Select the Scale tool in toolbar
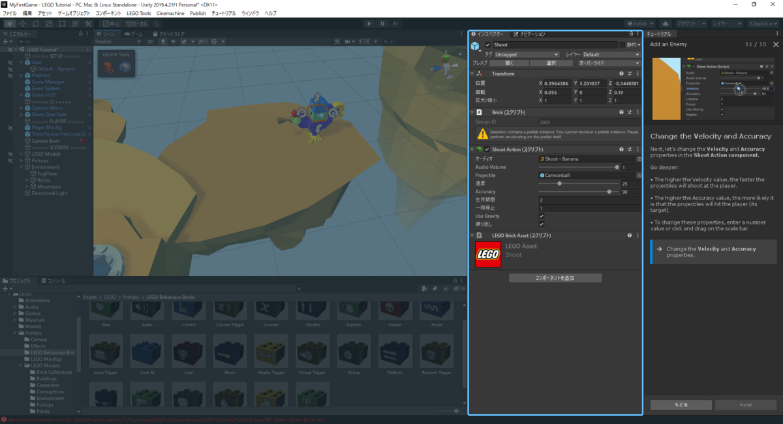This screenshot has height=424, width=783. point(48,23)
